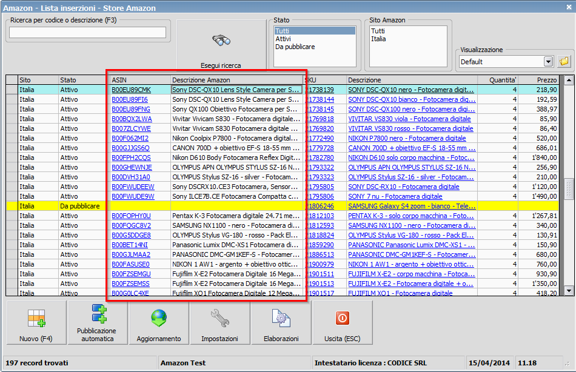Select Tutti in the Stato list
Viewport: 576px width, 372px height.
click(x=315, y=31)
